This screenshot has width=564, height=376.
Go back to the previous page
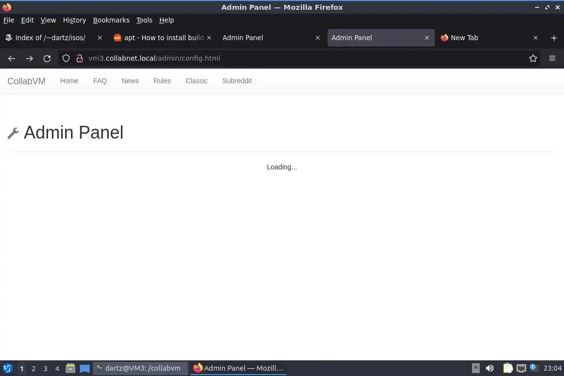pos(12,58)
